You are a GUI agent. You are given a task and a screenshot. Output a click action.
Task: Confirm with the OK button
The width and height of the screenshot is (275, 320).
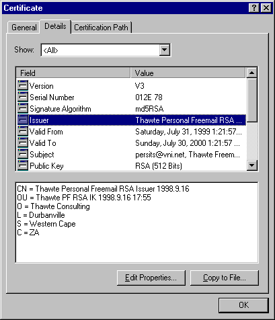pyautogui.click(x=243, y=305)
